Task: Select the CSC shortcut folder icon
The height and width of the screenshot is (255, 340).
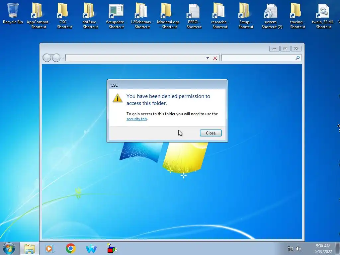Action: click(x=63, y=11)
